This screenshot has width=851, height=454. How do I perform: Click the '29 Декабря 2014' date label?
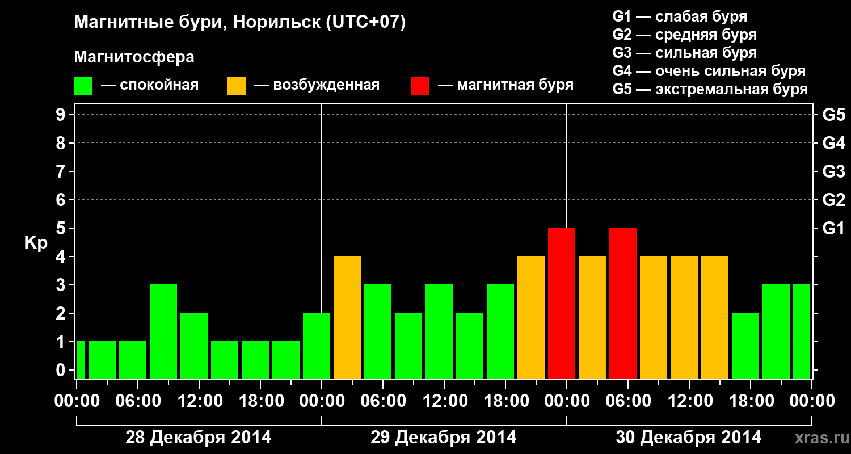(444, 438)
